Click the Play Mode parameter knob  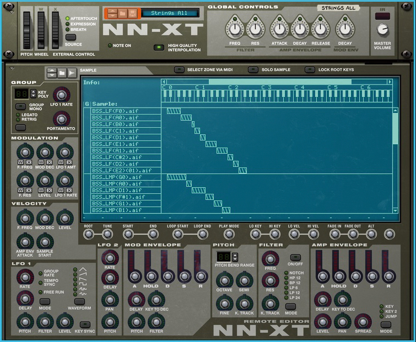(x=229, y=234)
